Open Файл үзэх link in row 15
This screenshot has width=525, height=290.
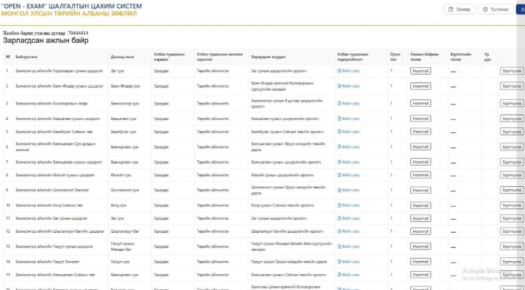348,275
